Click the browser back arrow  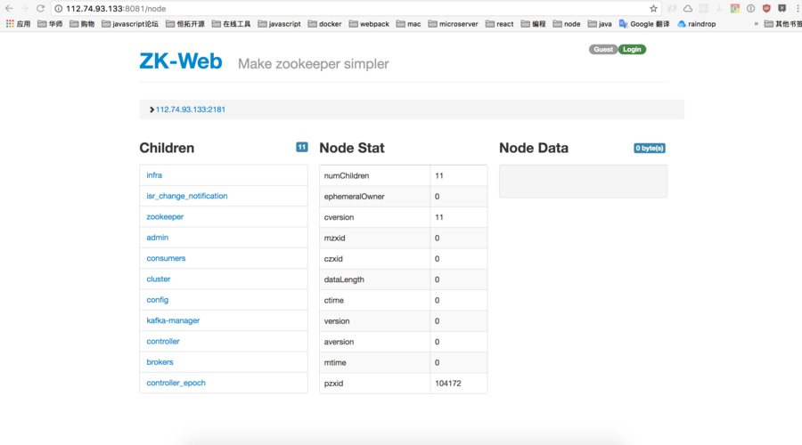click(8, 8)
